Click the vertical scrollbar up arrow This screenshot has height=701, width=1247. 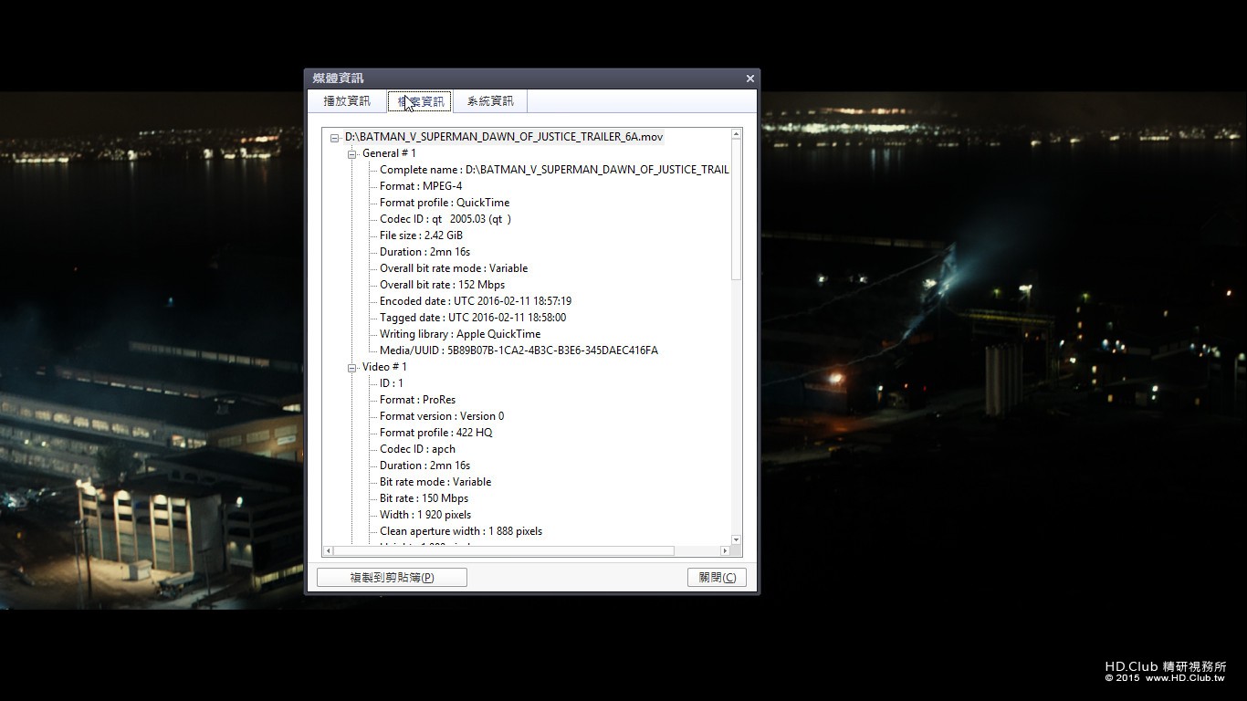736,134
